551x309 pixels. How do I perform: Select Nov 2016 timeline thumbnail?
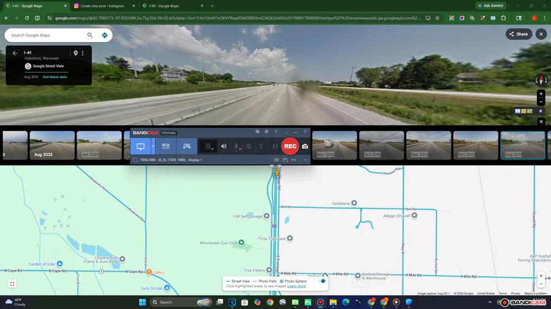pyautogui.click(x=334, y=145)
